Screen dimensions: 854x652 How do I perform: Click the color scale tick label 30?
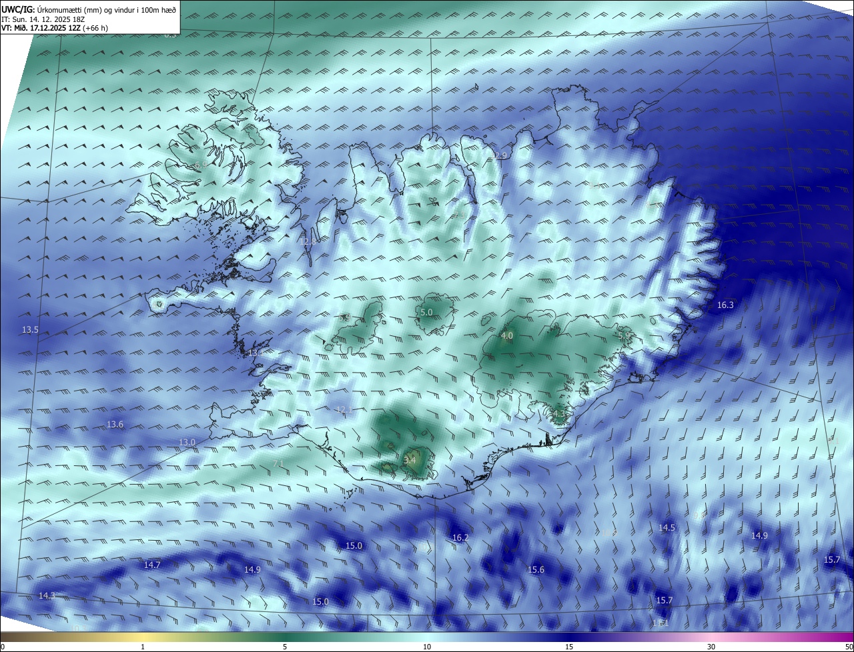[x=711, y=647]
